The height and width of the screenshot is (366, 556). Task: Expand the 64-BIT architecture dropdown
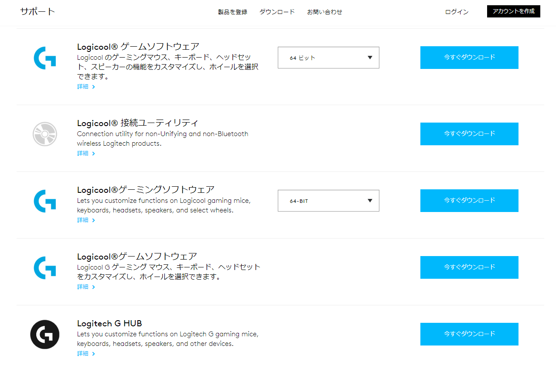point(328,201)
